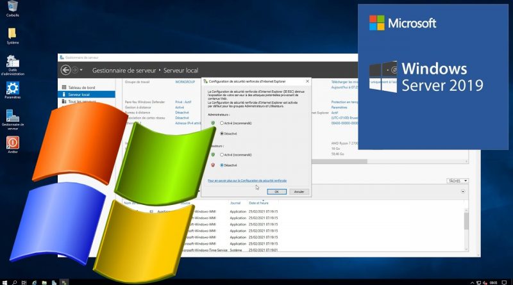Click the Adresse IPv4 link

coord(188,123)
